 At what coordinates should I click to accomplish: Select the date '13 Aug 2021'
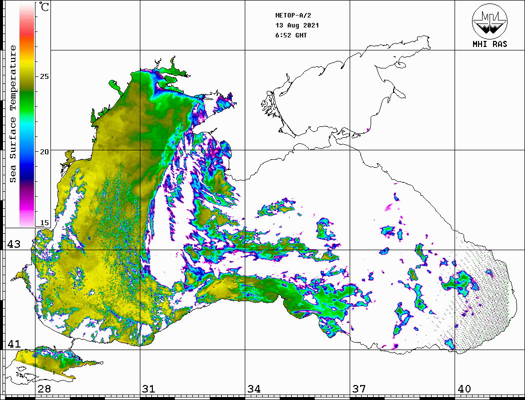297,25
